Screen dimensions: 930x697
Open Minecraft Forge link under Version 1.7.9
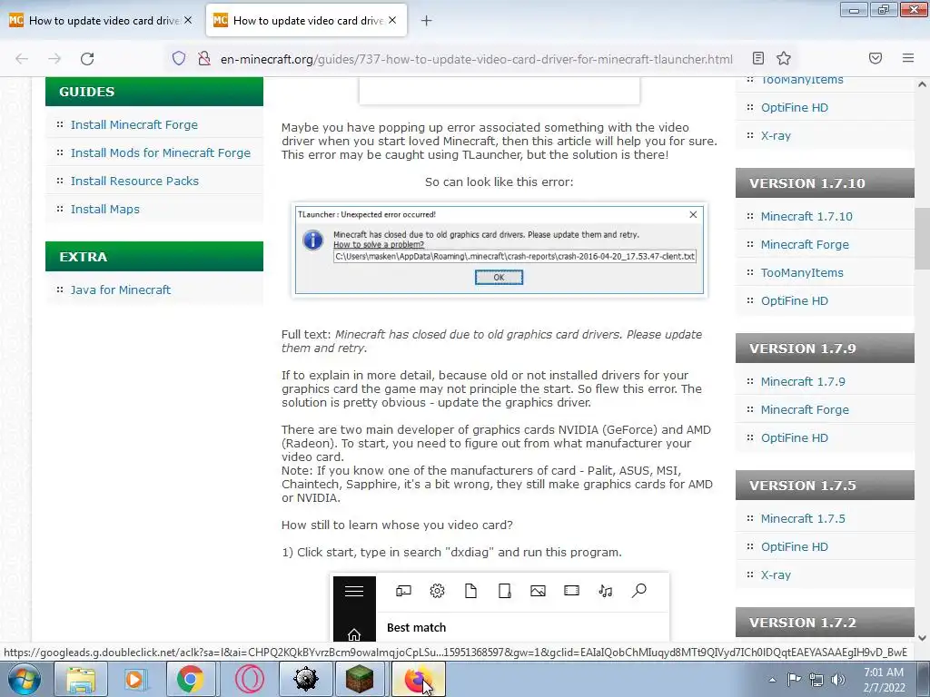point(805,410)
